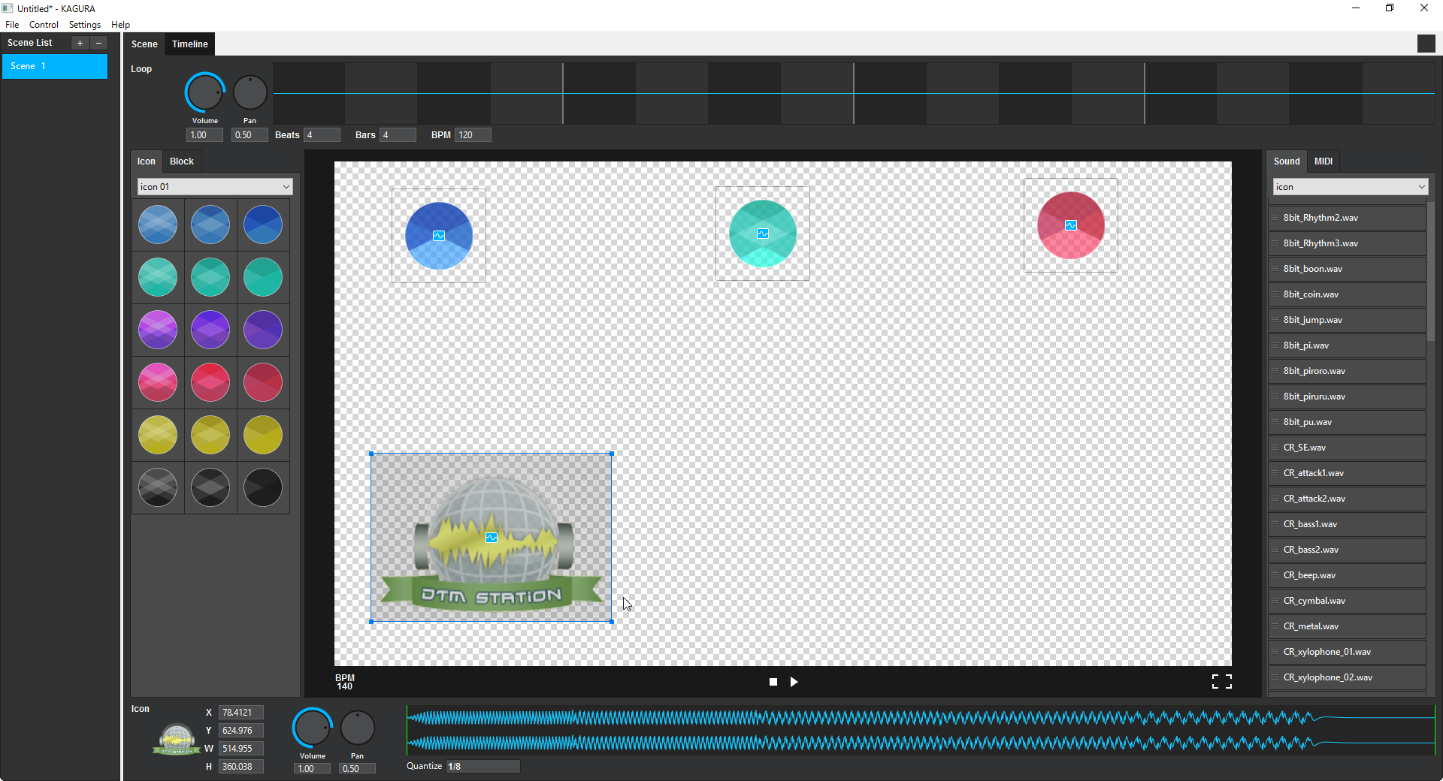This screenshot has height=781, width=1443.
Task: Pick the dark yellow palette icon
Action: coord(263,435)
